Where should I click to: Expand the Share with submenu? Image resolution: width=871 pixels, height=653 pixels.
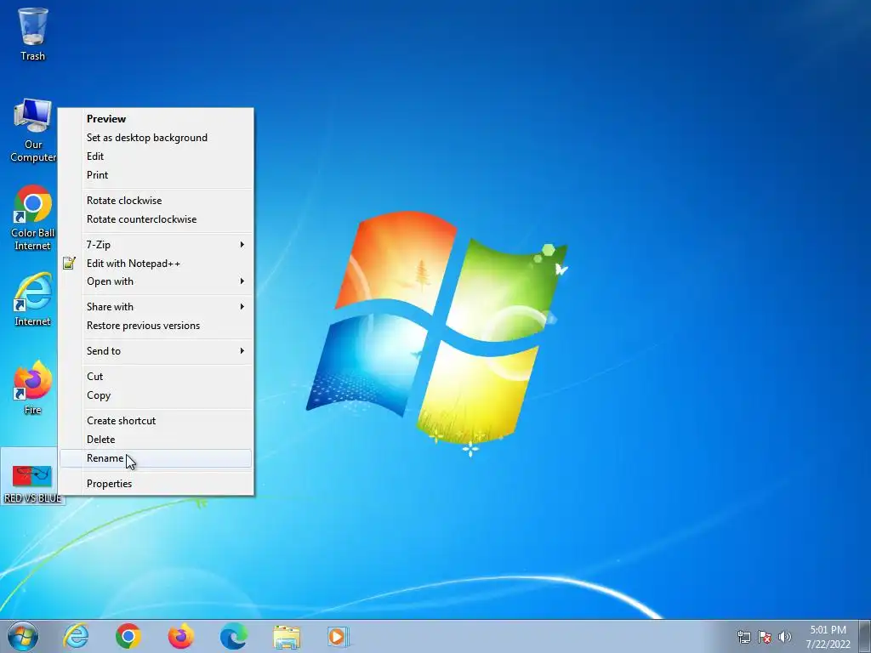tap(156, 307)
